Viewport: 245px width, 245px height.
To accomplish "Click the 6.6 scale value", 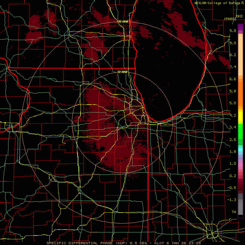I will click(233, 79).
